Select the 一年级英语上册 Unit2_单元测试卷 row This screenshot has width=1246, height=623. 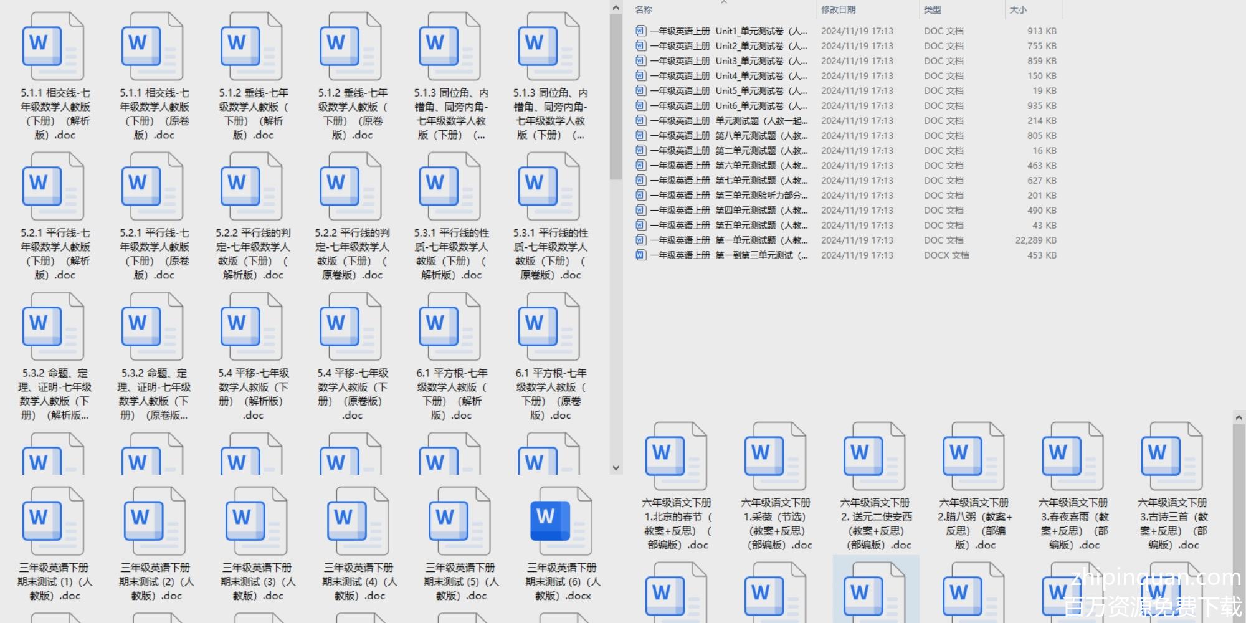(x=846, y=46)
